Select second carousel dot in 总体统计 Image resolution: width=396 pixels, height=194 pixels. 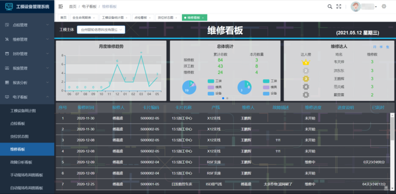coord(227,98)
